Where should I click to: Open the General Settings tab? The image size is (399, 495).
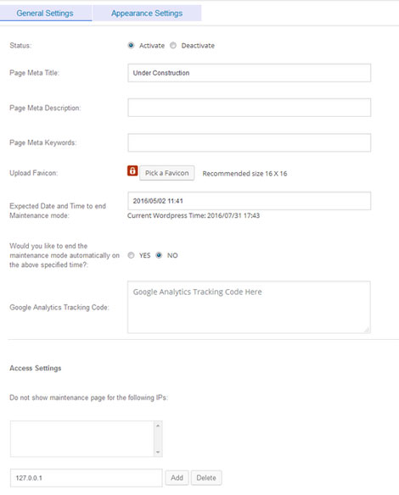click(45, 14)
